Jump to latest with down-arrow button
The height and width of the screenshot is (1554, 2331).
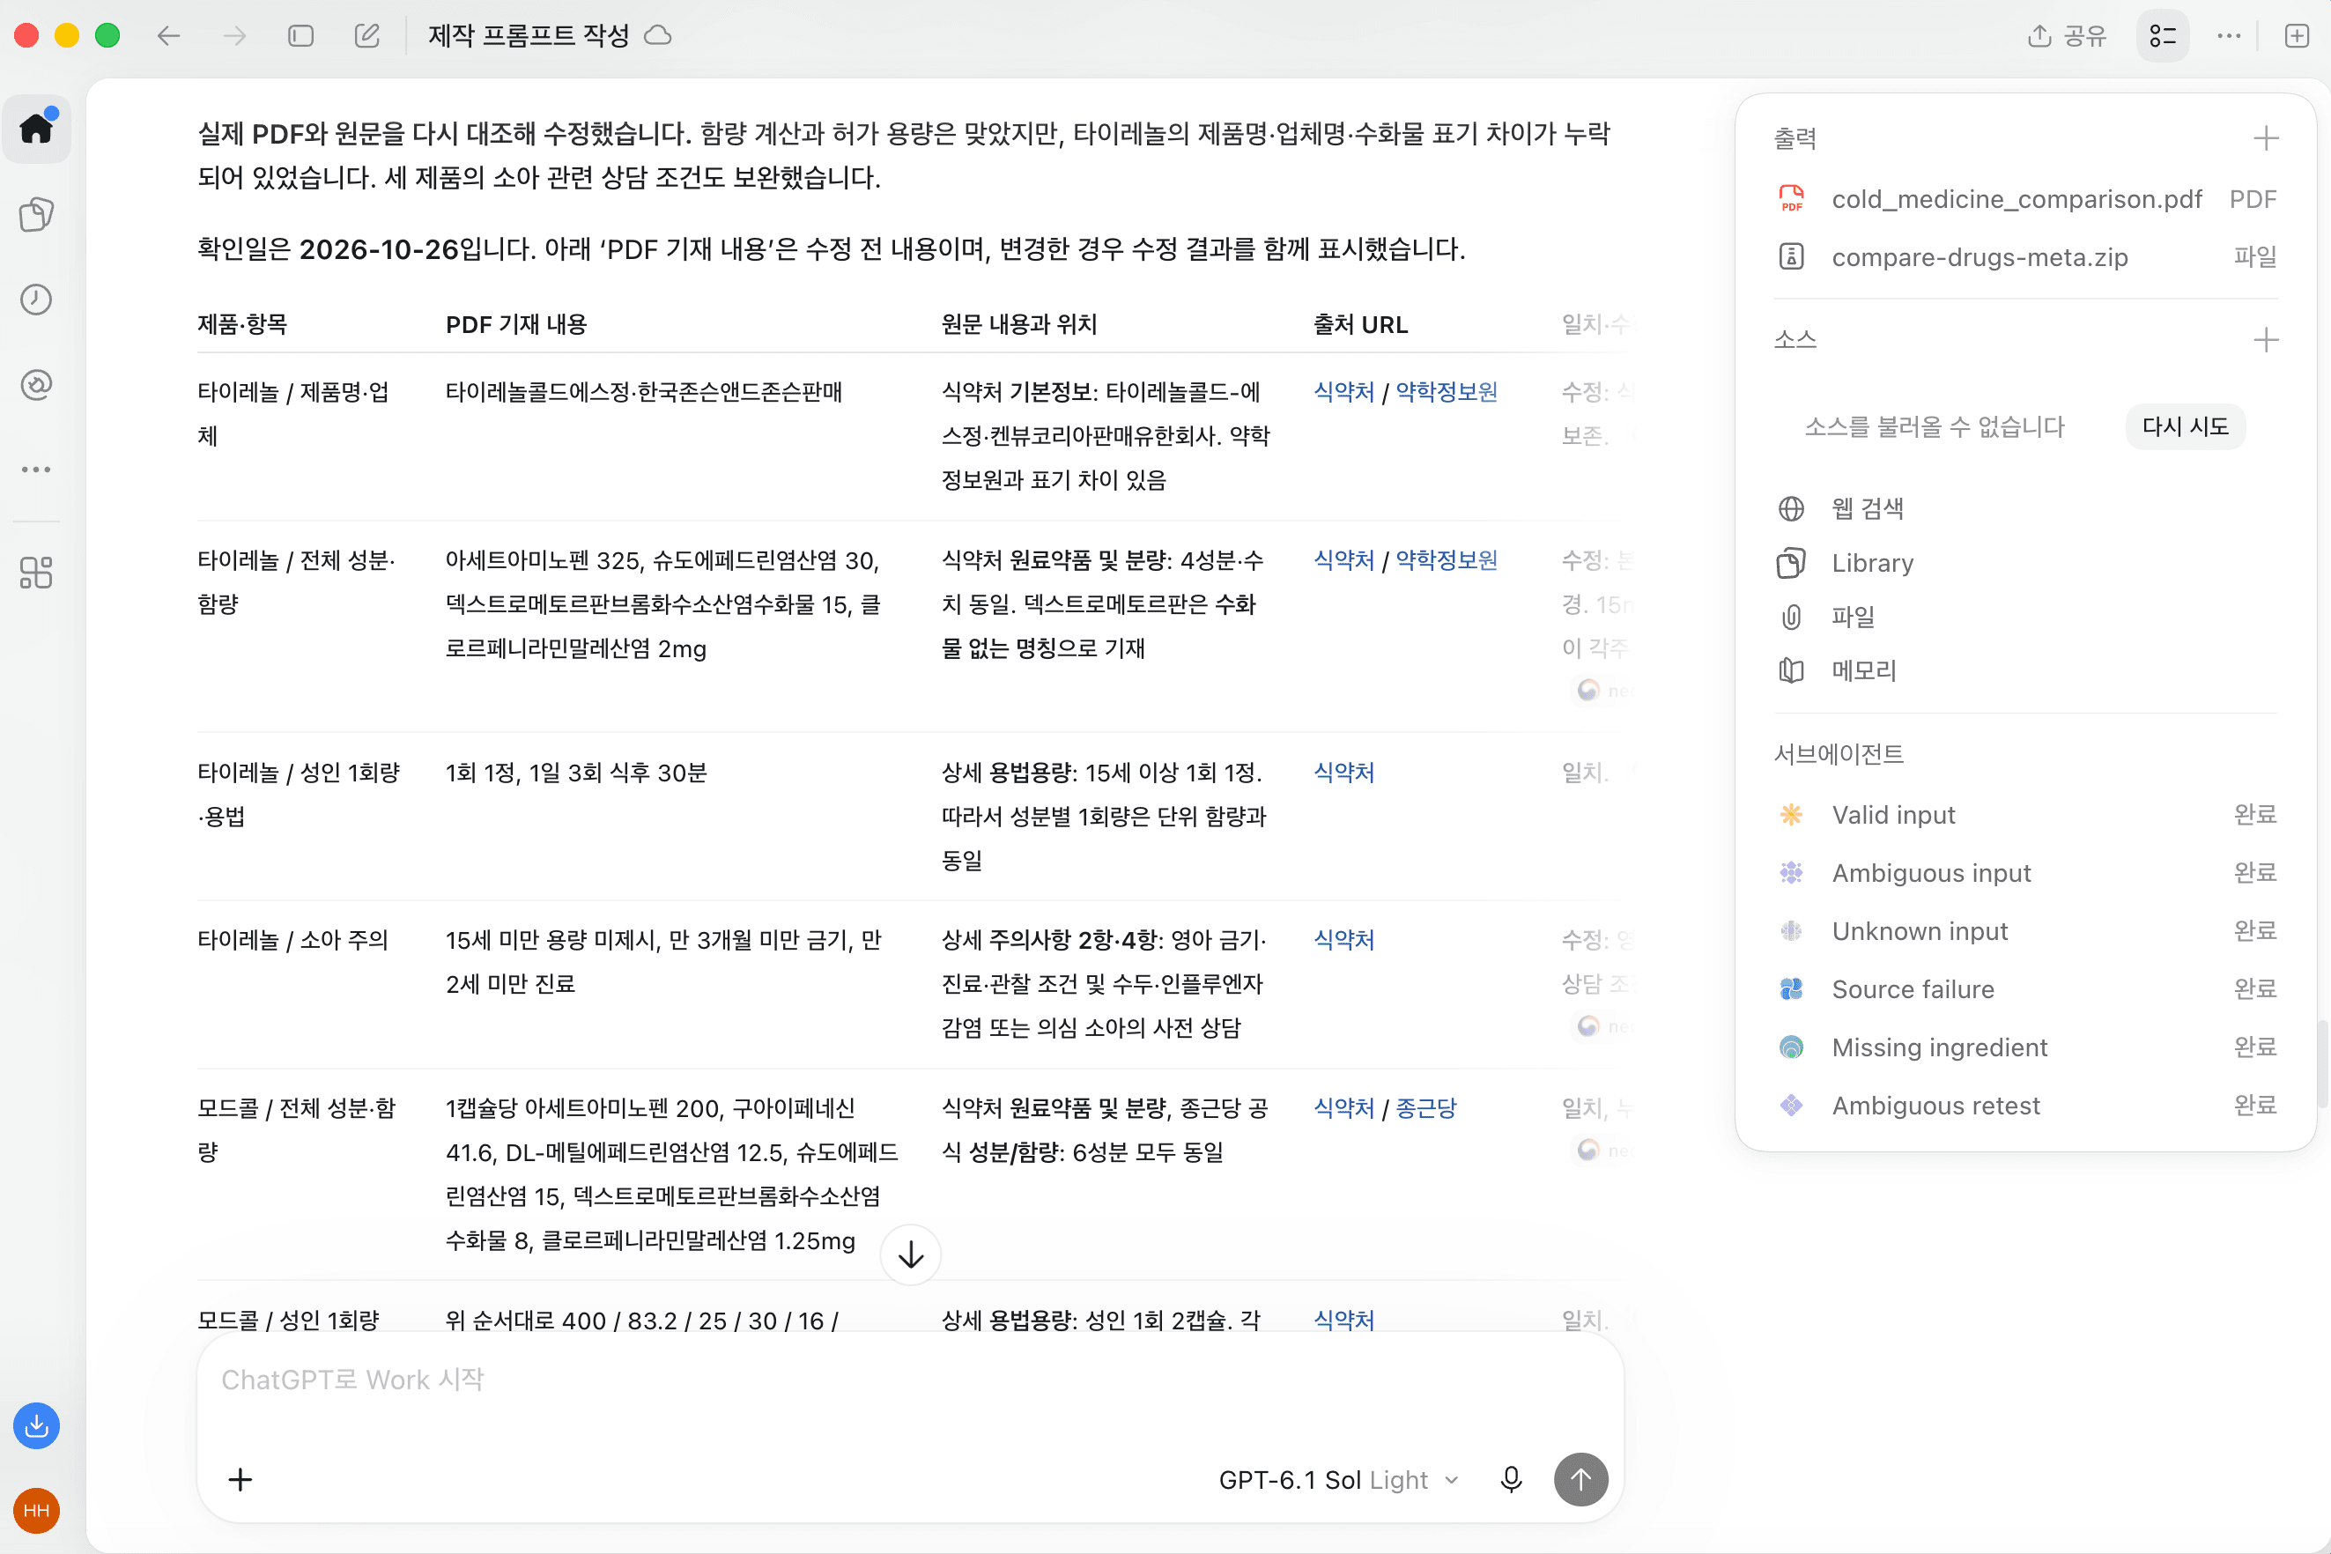coord(911,1254)
